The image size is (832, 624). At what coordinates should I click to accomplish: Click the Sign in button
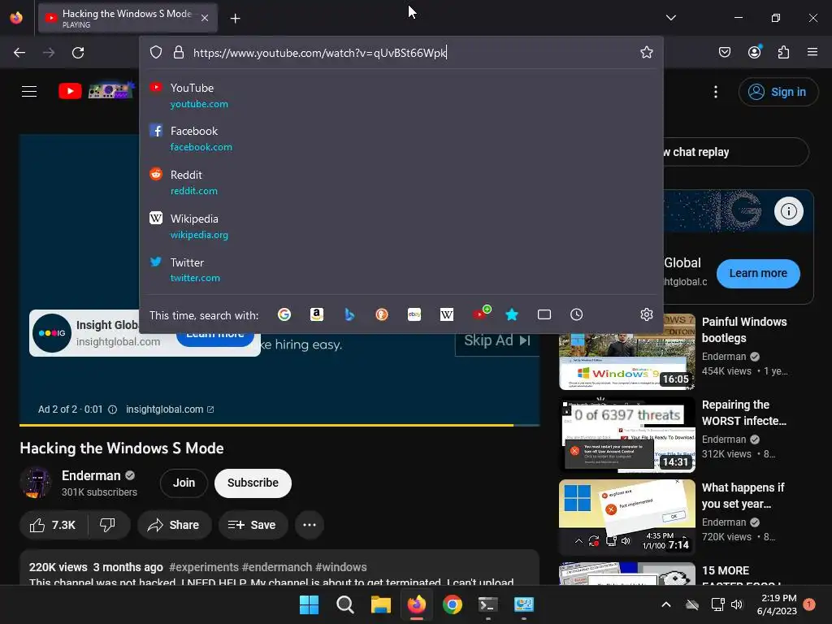coord(778,92)
